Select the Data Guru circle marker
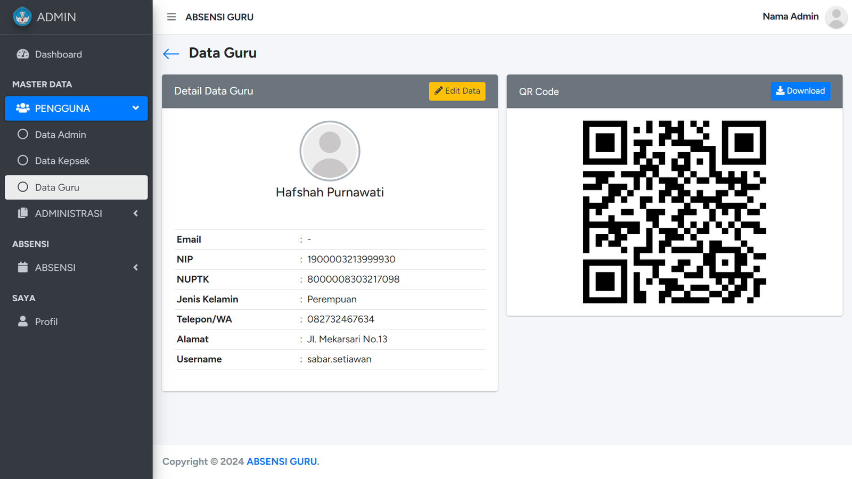Screen dimensions: 852x479 [x=23, y=187]
